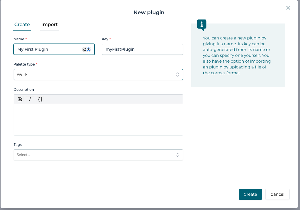Click the 1Password icon in the Name field
The width and height of the screenshot is (300, 210).
88,49
